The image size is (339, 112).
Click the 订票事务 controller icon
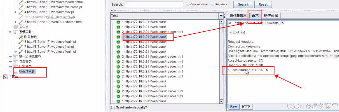16,62
